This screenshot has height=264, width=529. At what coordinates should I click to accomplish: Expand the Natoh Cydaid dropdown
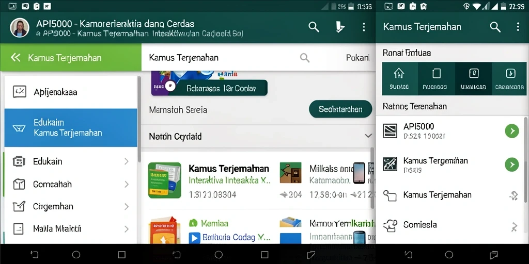click(368, 136)
